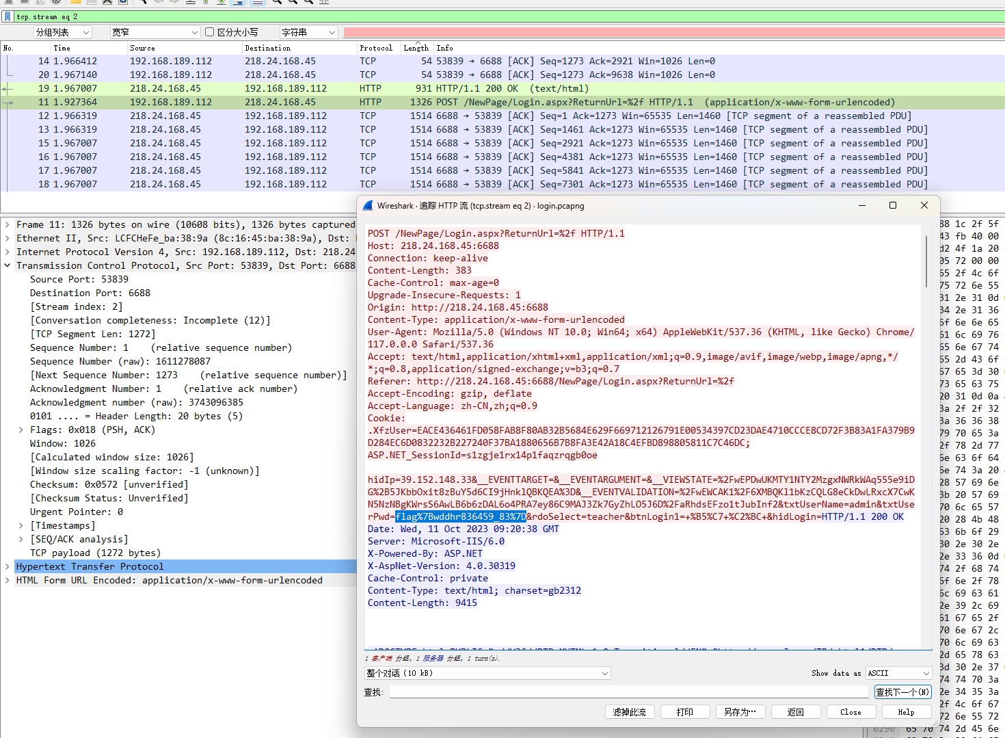The width and height of the screenshot is (1005, 738).
Task: Minimize the Follow HTTP Stream dialog
Action: point(861,205)
